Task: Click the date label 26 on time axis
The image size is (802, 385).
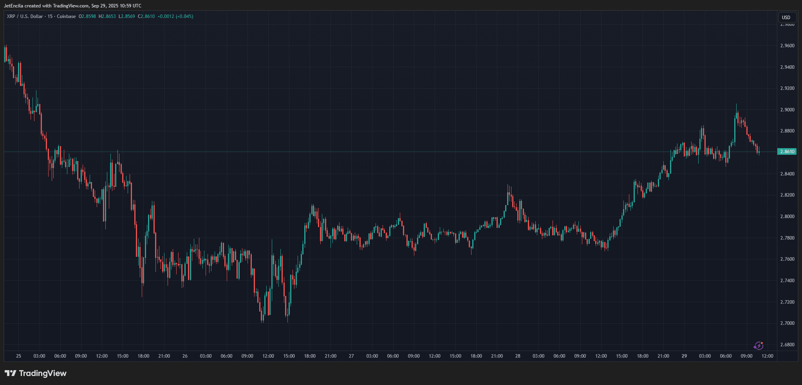Action: point(185,356)
